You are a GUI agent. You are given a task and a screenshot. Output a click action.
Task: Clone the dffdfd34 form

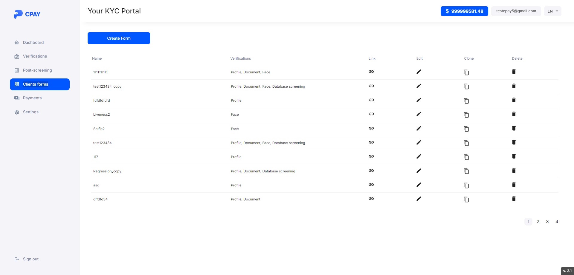pyautogui.click(x=466, y=200)
